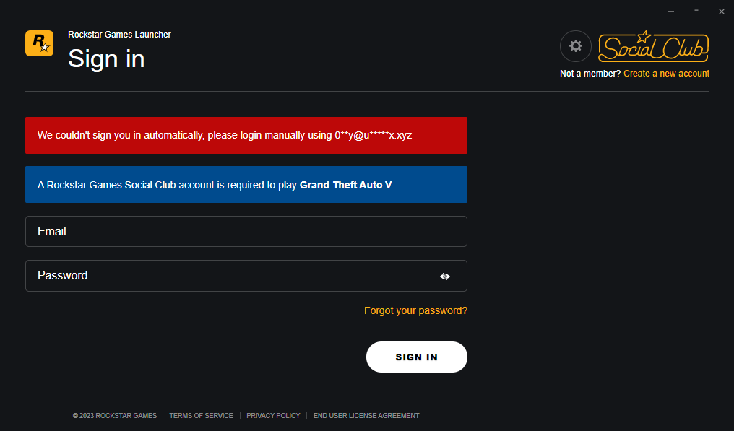734x431 pixels.
Task: Open END USER LICENSE AGREEMENT link
Action: (x=366, y=416)
